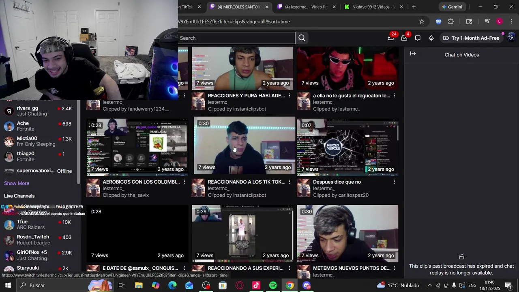Image resolution: width=519 pixels, height=292 pixels.
Task: Switch to the lestermc_ Video Producer tab
Action: [306, 7]
